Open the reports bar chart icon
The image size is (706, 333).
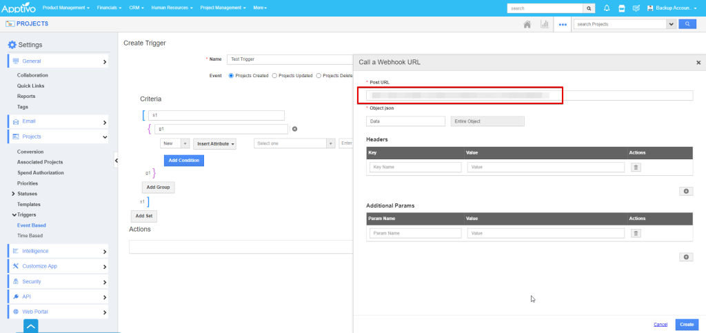[x=545, y=24]
